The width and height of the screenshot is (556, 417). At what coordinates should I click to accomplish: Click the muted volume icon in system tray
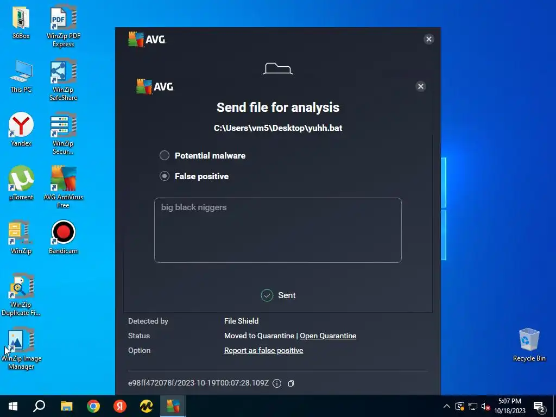(486, 406)
